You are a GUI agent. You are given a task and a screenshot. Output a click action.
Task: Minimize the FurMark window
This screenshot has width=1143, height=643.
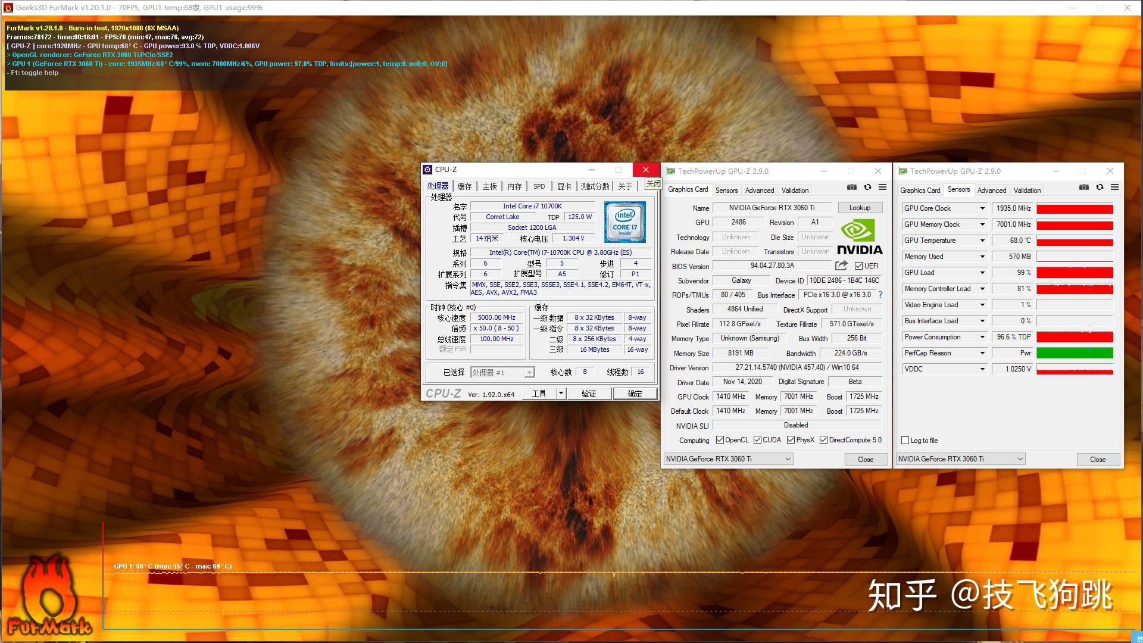pos(1073,8)
